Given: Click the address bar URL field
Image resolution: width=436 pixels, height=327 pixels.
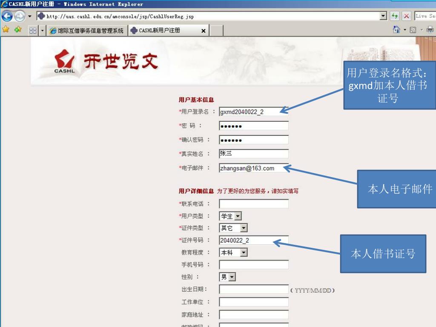Looking at the screenshot, I should tap(209, 16).
